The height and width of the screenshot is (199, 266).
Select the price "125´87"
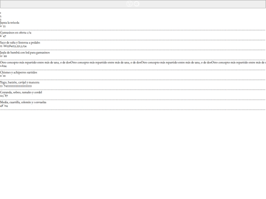pyautogui.click(x=4, y=96)
